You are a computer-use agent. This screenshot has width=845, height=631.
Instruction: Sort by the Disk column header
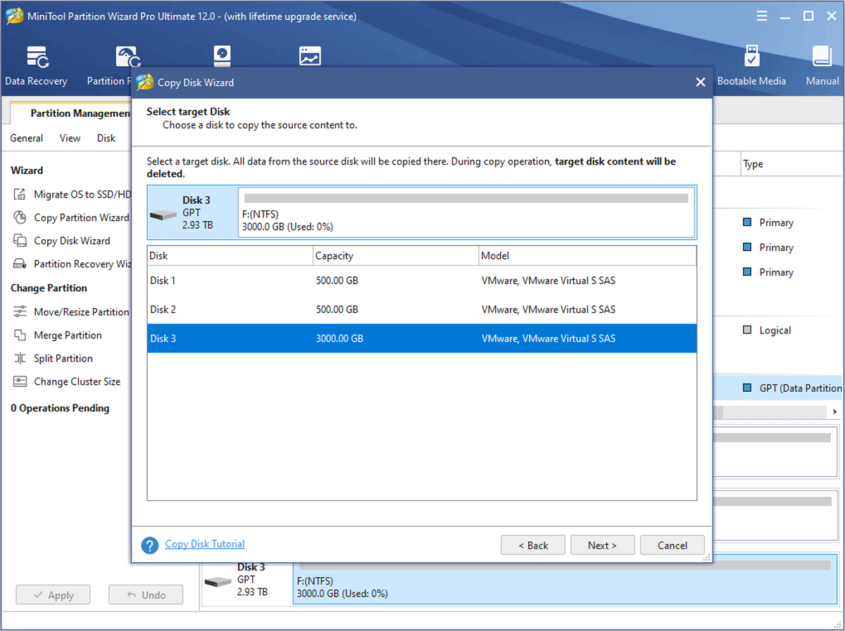point(230,255)
